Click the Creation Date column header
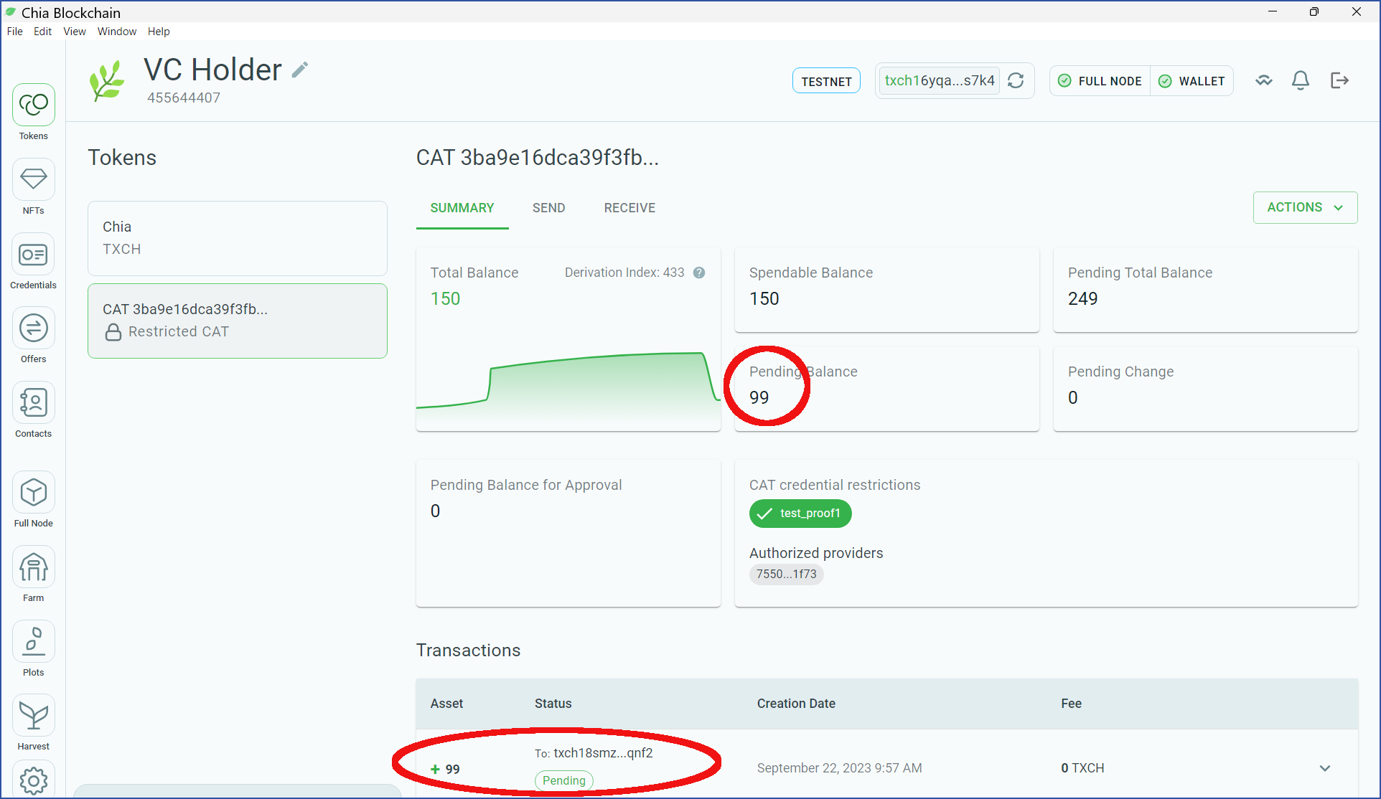The width and height of the screenshot is (1381, 799). pyautogui.click(x=796, y=704)
